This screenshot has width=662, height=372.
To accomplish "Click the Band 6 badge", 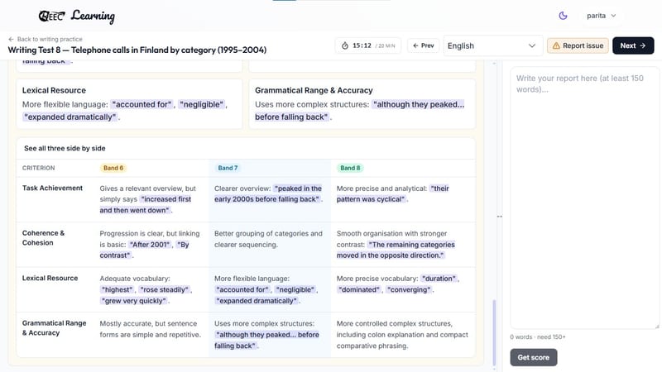I will (x=113, y=168).
